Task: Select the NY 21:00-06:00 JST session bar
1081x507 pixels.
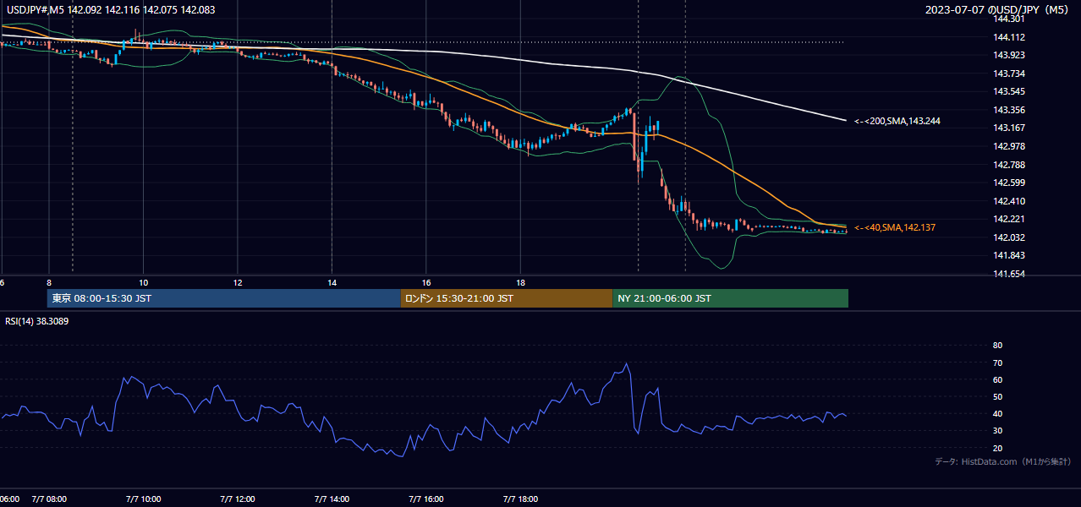Action: pyautogui.click(x=730, y=298)
